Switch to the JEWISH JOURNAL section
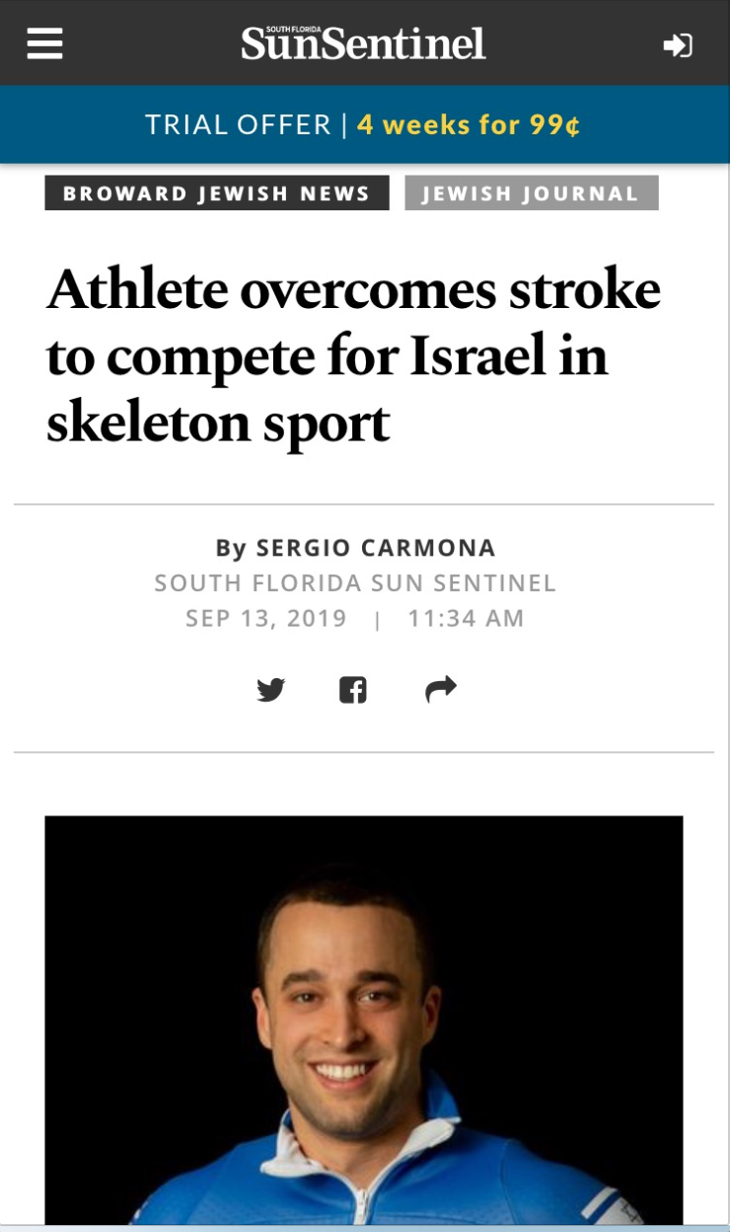The image size is (730, 1232). point(531,193)
